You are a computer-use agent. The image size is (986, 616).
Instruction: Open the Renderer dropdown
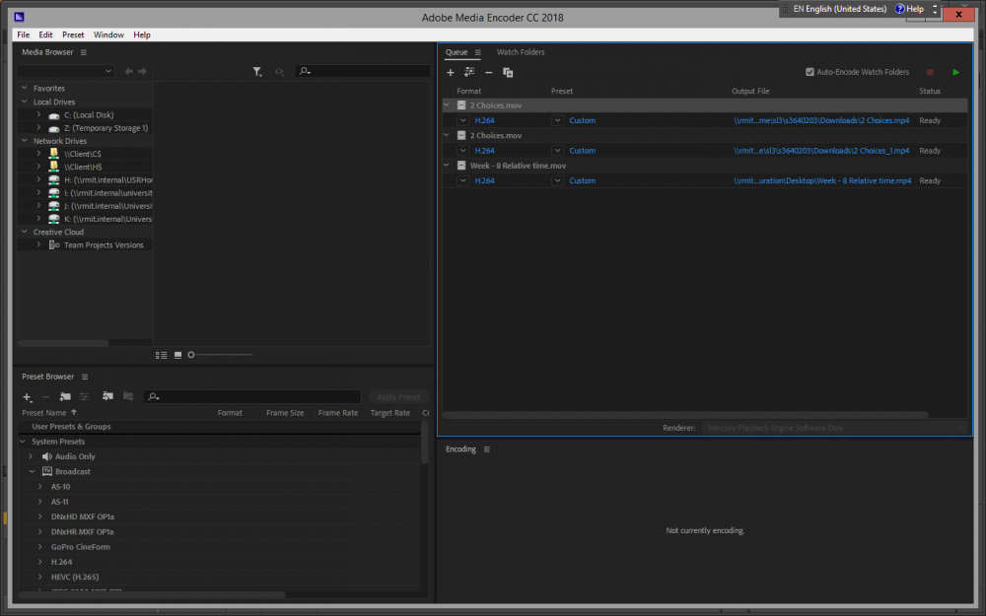(x=834, y=428)
